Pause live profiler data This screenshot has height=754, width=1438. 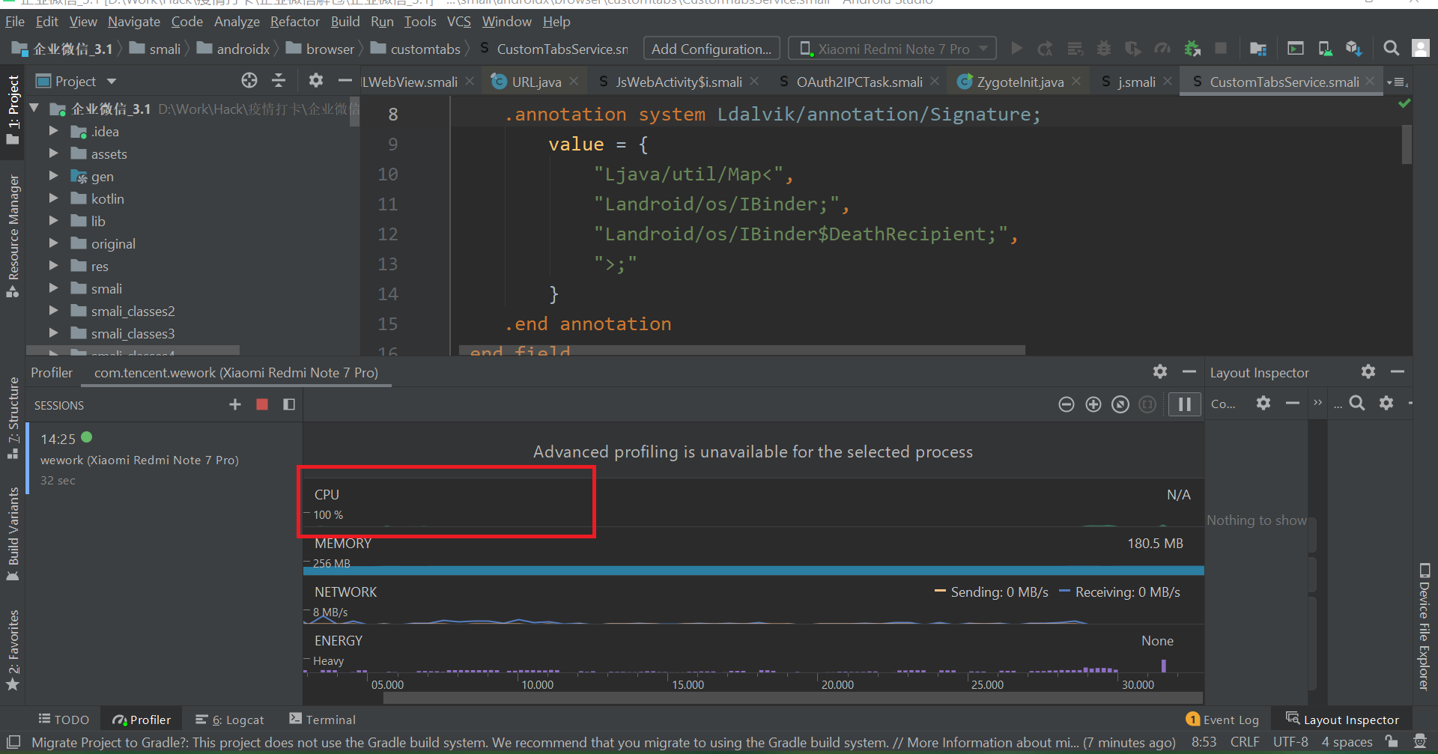tap(1185, 404)
